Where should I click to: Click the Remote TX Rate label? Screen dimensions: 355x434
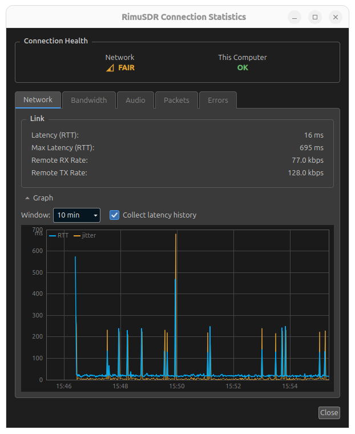click(59, 172)
